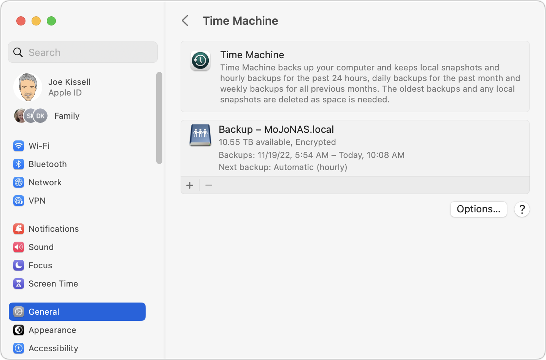The width and height of the screenshot is (546, 360).
Task: Click the Bluetooth icon in sidebar
Action: 19,164
